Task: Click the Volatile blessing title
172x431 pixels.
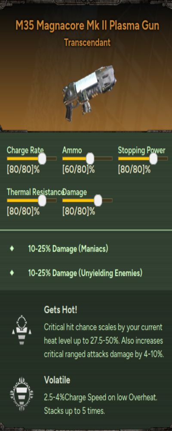Action: (x=57, y=380)
